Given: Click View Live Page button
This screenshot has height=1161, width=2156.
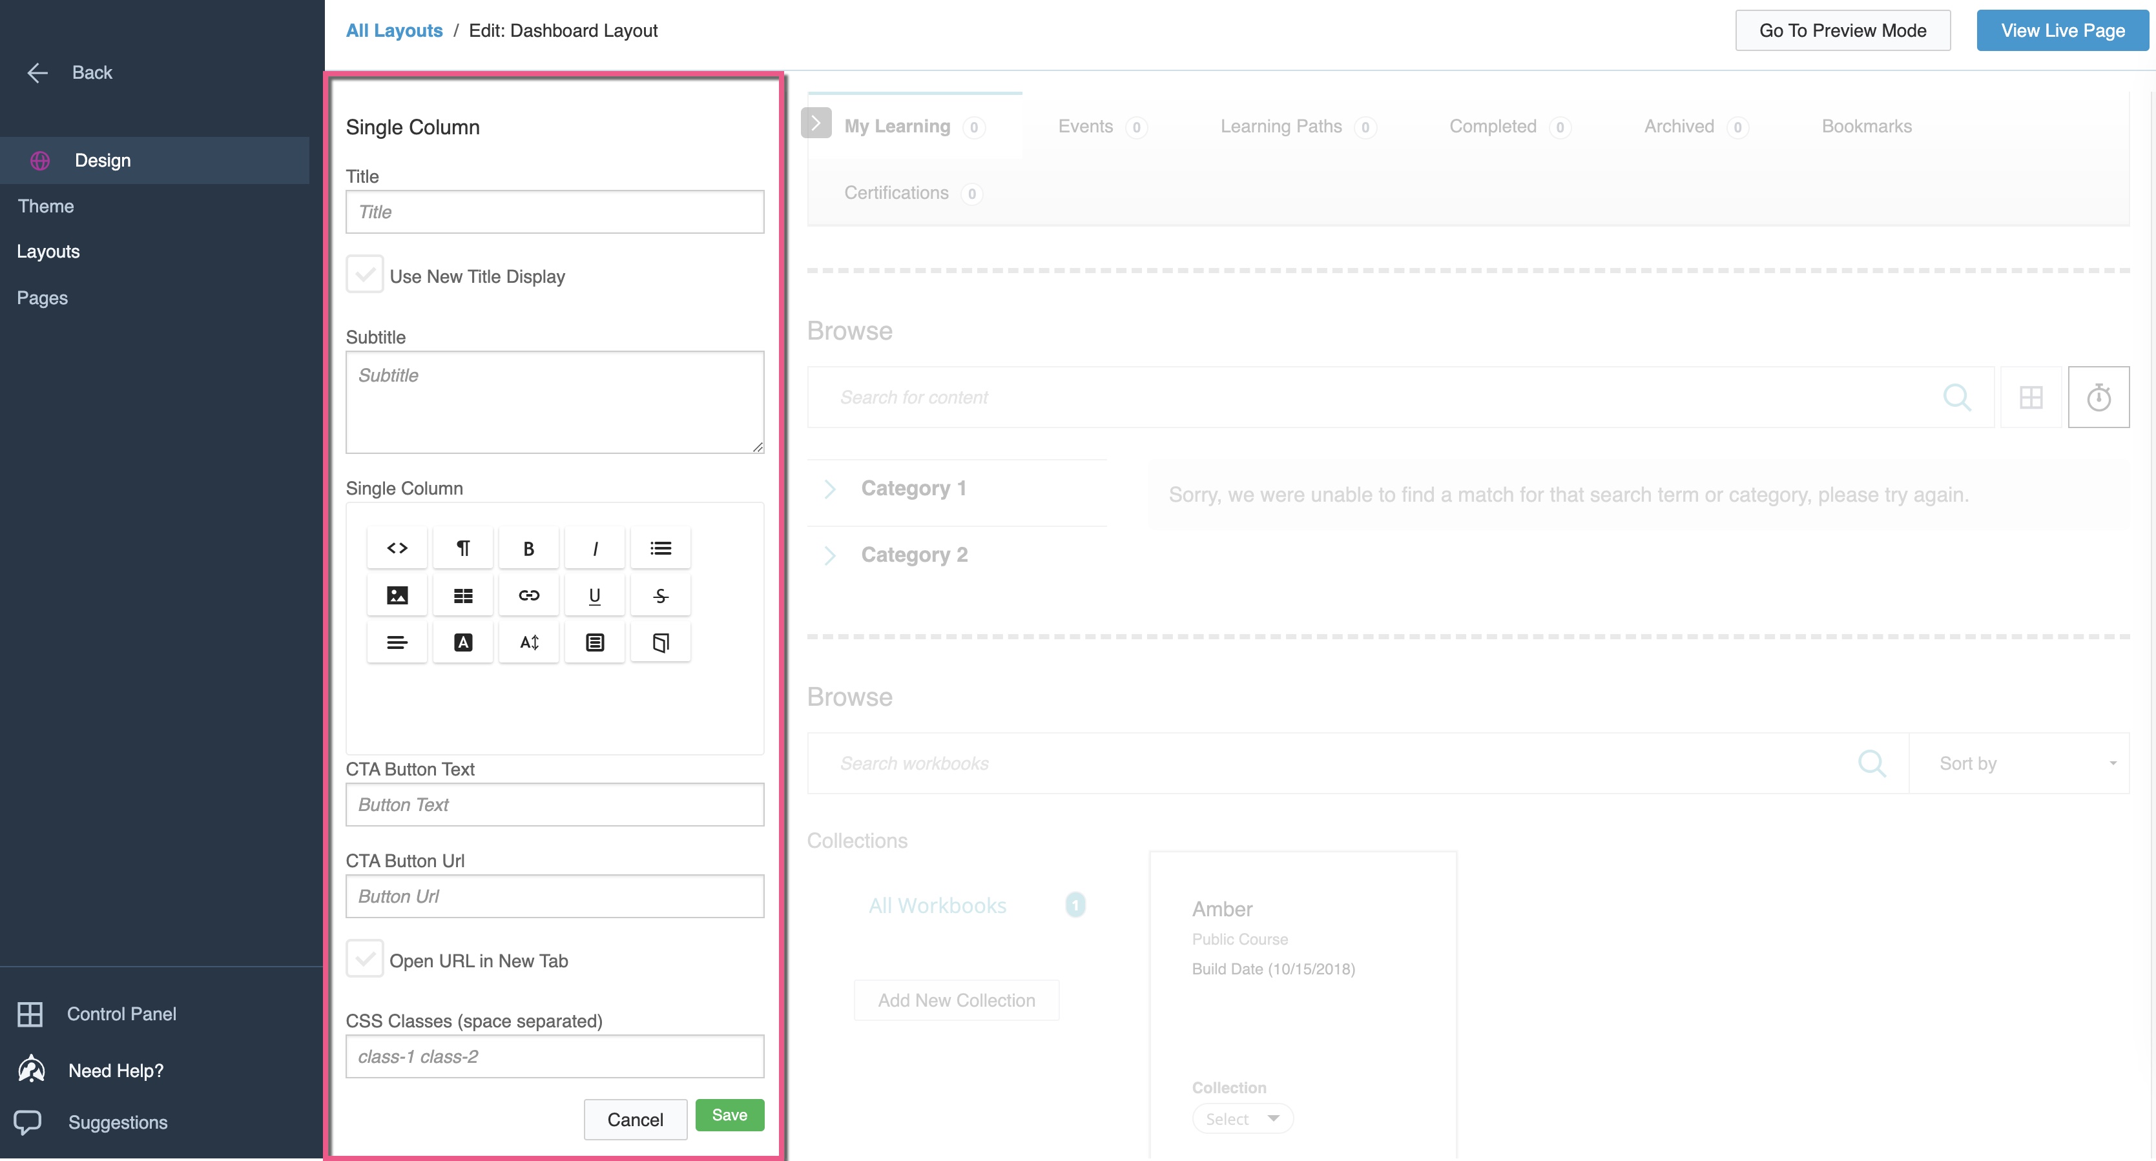Looking at the screenshot, I should click(2062, 31).
